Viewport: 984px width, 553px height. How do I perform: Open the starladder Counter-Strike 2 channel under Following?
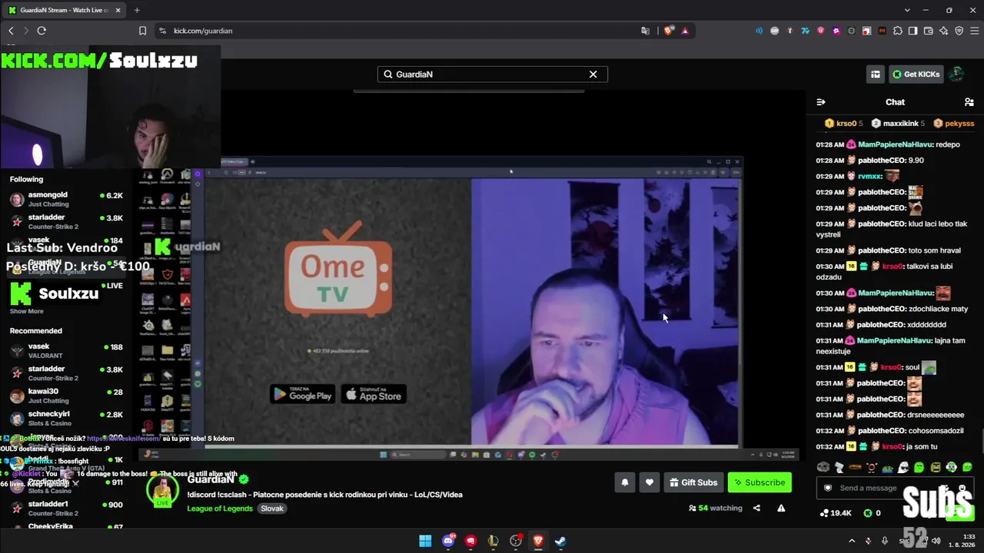pos(66,222)
